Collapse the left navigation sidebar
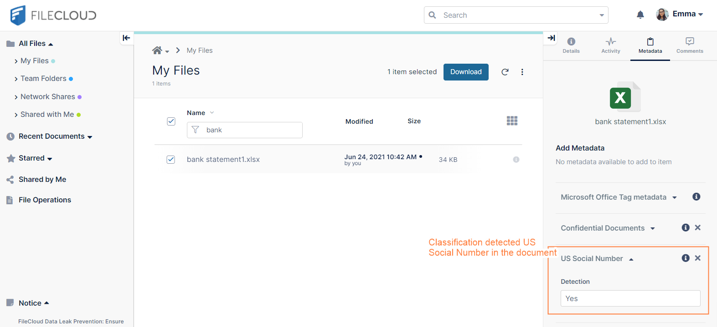717x327 pixels. coord(126,38)
